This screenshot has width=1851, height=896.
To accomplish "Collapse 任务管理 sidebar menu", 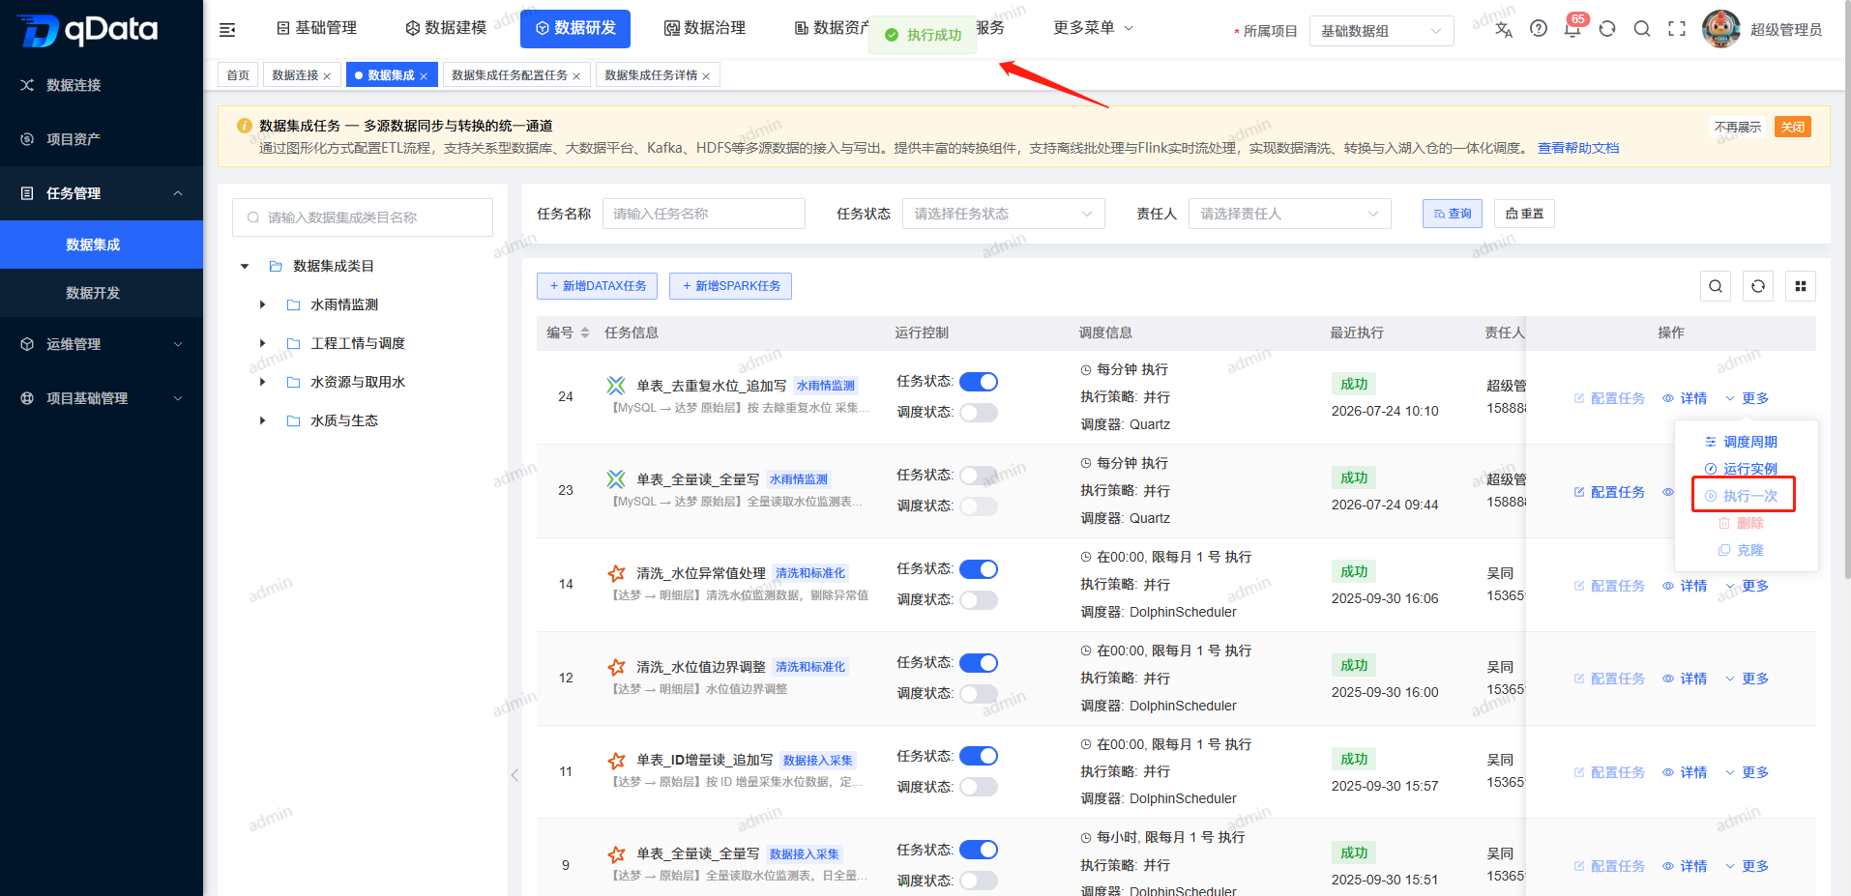I will (102, 193).
